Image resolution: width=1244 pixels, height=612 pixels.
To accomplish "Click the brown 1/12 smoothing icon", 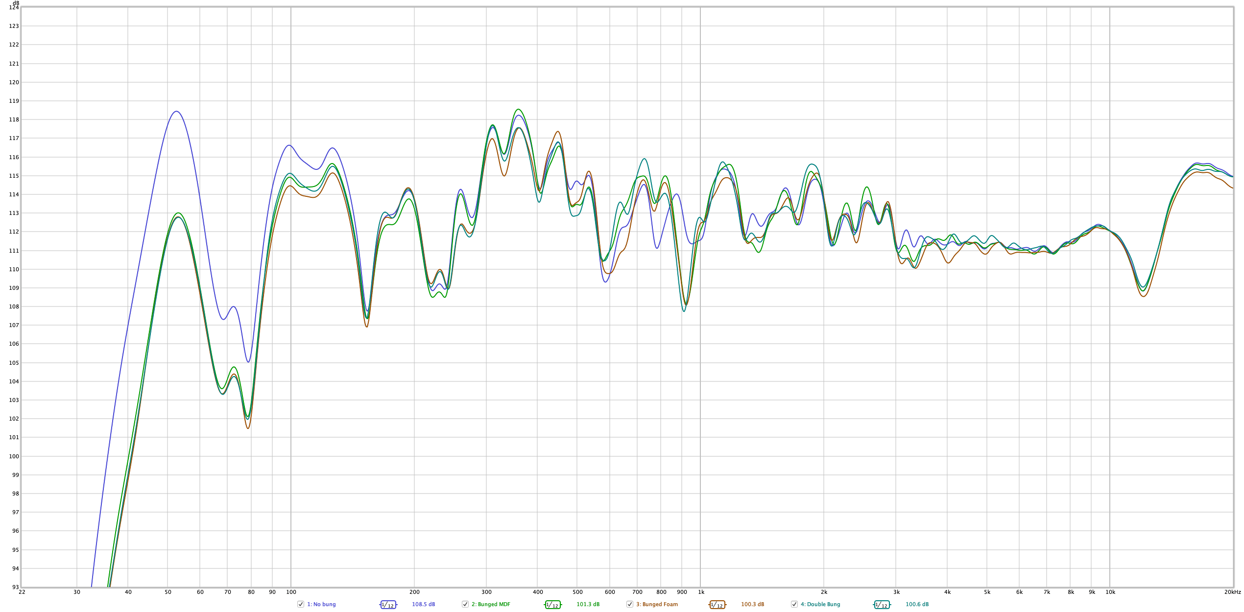I will click(717, 605).
